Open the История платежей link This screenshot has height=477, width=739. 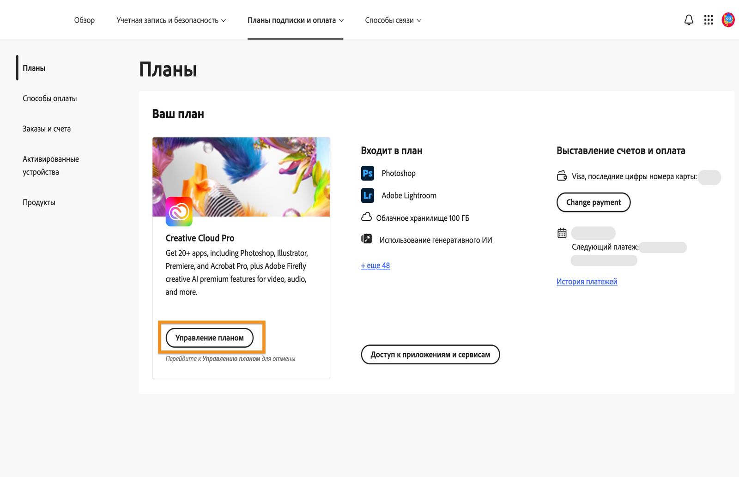tap(587, 282)
